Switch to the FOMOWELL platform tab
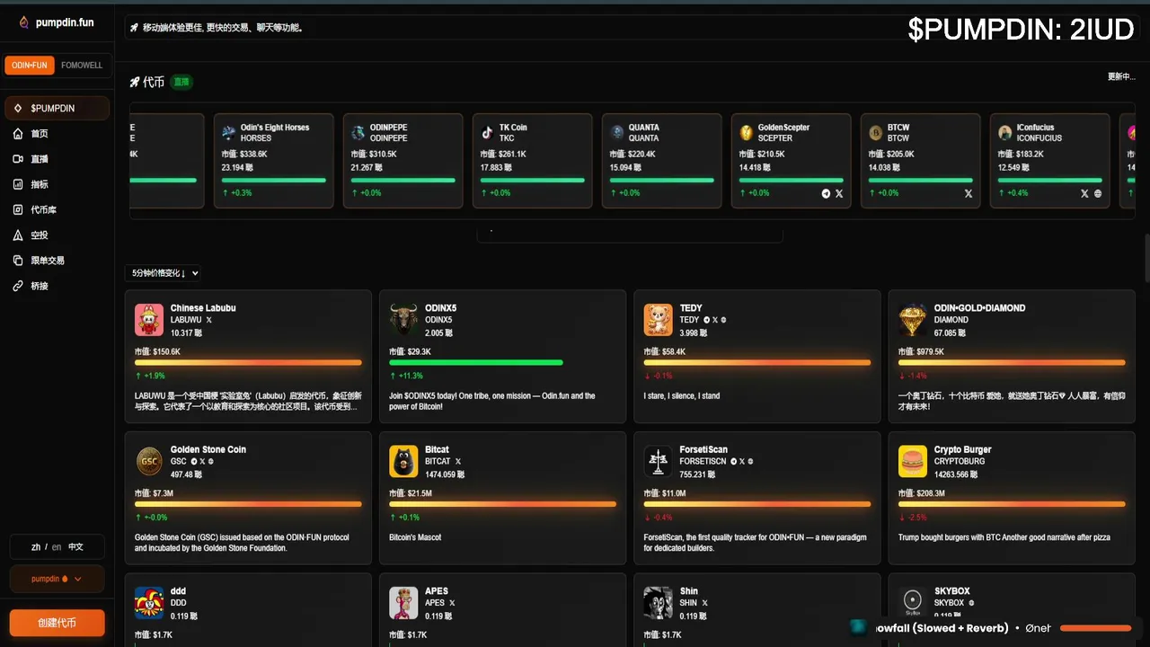The image size is (1150, 647). pos(82,66)
